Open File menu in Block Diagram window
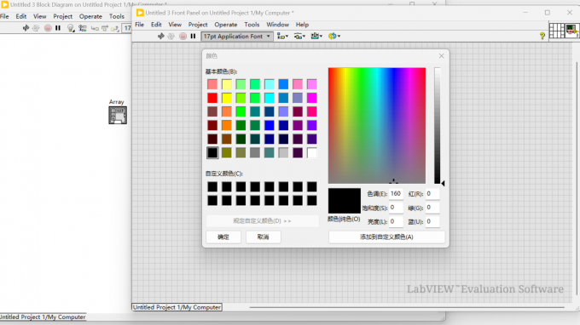The height and width of the screenshot is (325, 580). [4, 16]
